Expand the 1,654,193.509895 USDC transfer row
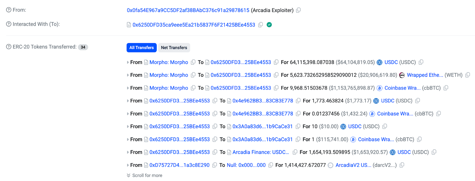 (x=128, y=152)
